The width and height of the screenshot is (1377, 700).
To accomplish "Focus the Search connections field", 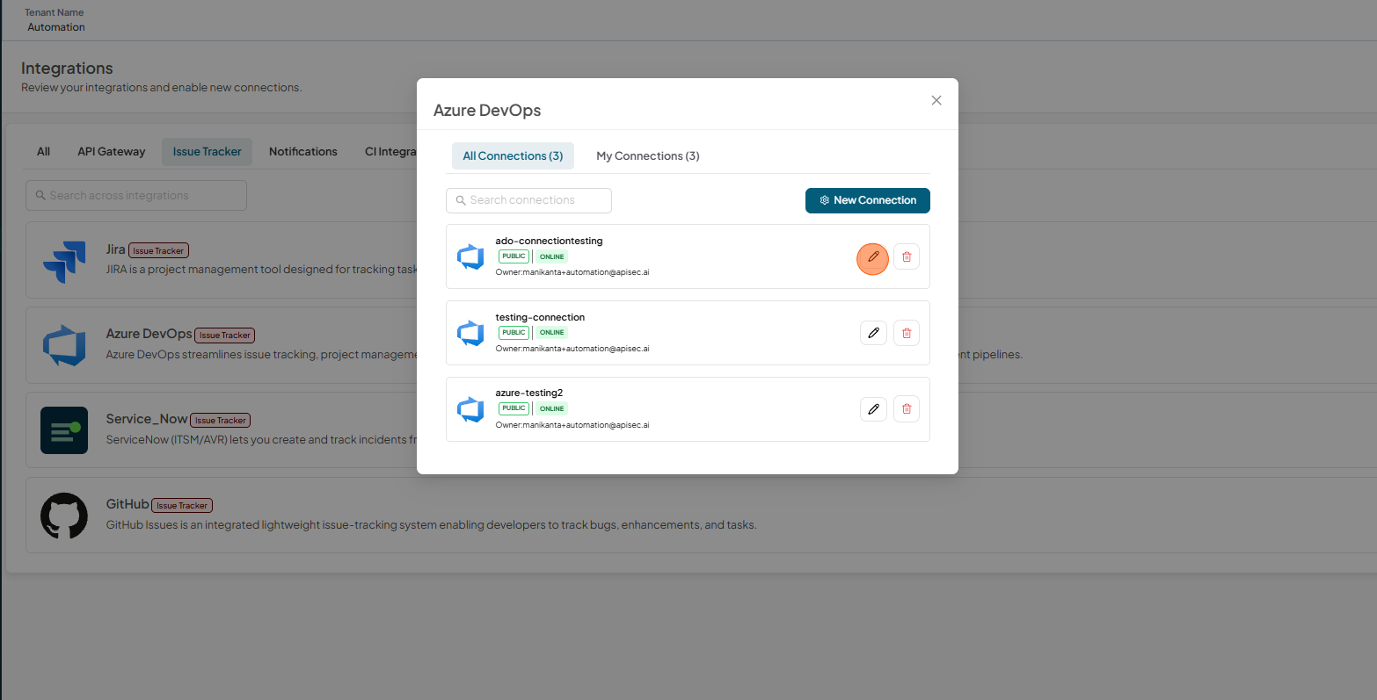I will (528, 200).
